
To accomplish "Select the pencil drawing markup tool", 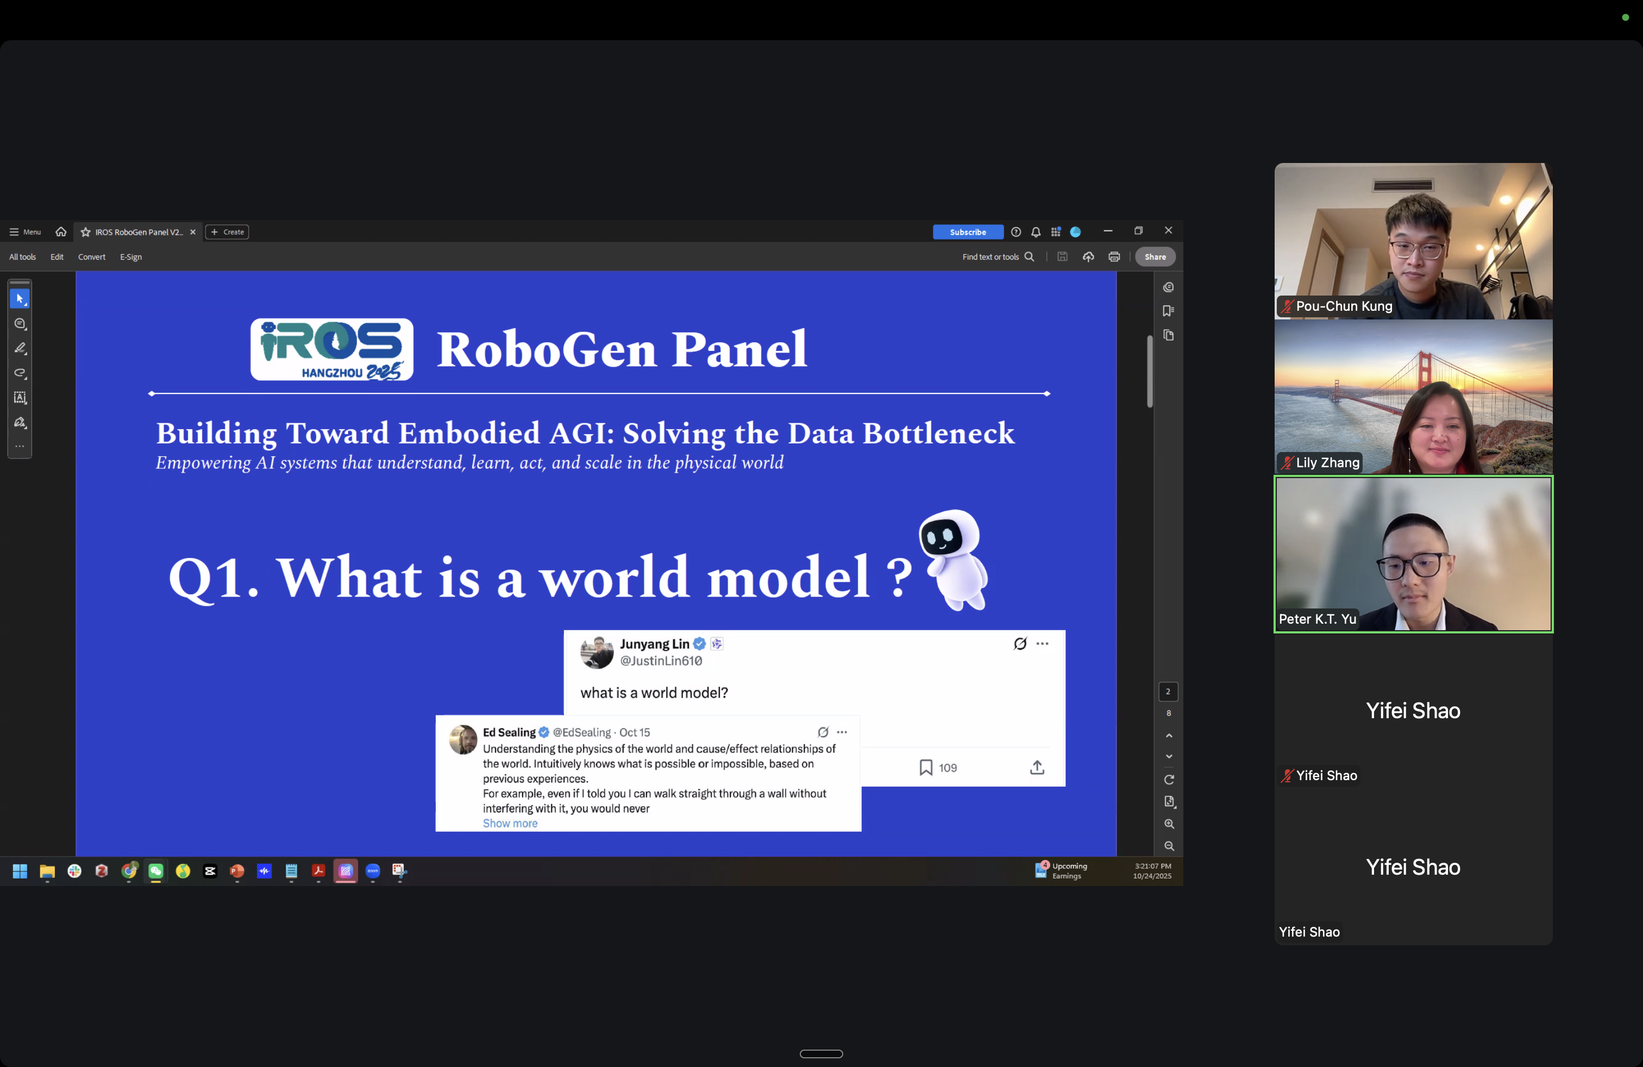I will [x=20, y=348].
